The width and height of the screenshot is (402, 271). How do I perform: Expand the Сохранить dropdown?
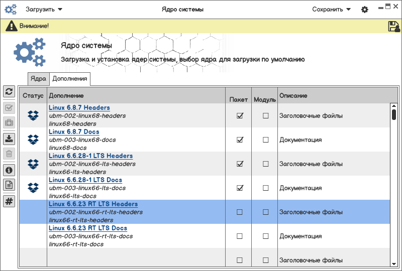tap(331, 9)
